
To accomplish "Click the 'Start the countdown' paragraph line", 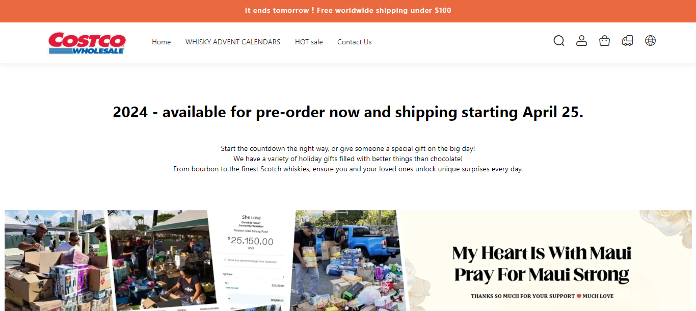I will tap(348, 148).
